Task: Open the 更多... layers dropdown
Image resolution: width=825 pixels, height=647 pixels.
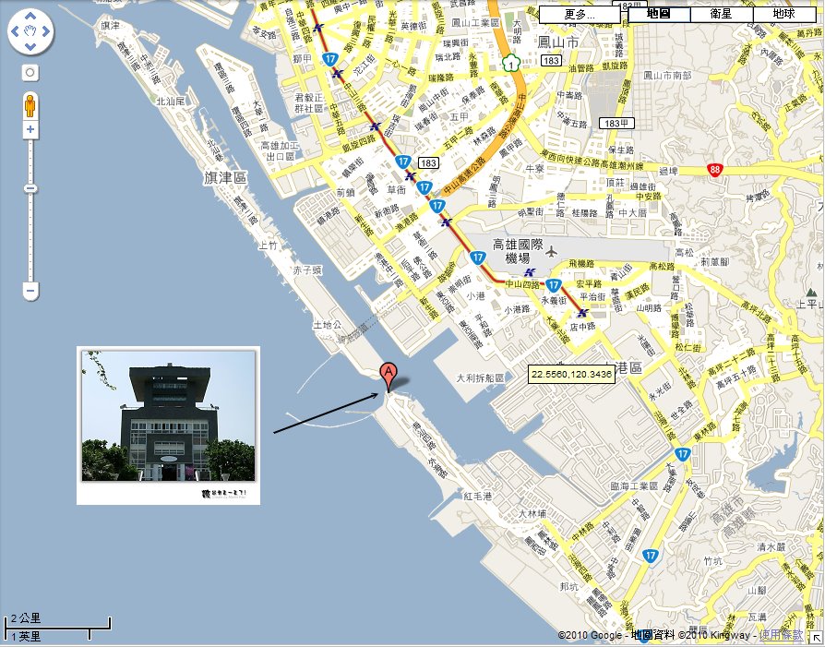Action: pos(579,14)
